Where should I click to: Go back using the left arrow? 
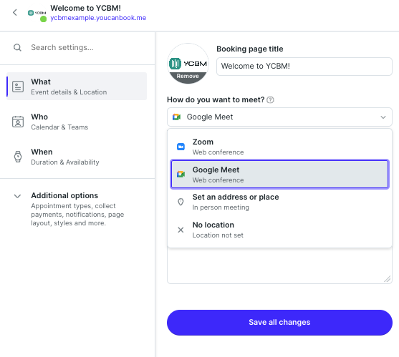(x=15, y=12)
